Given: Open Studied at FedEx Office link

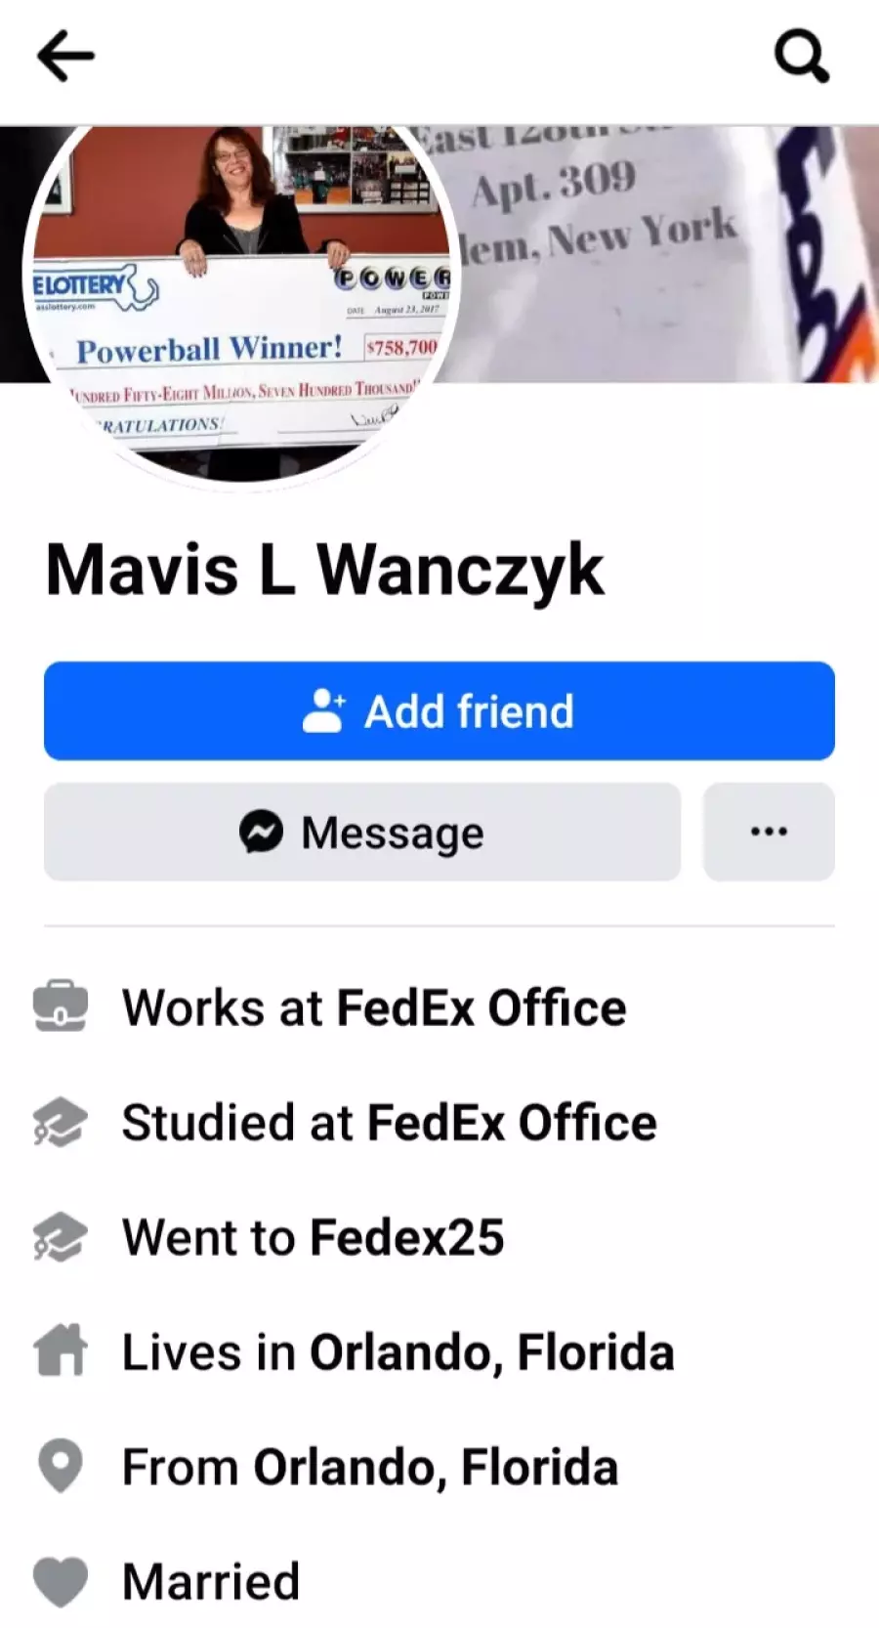Looking at the screenshot, I should coord(389,1123).
